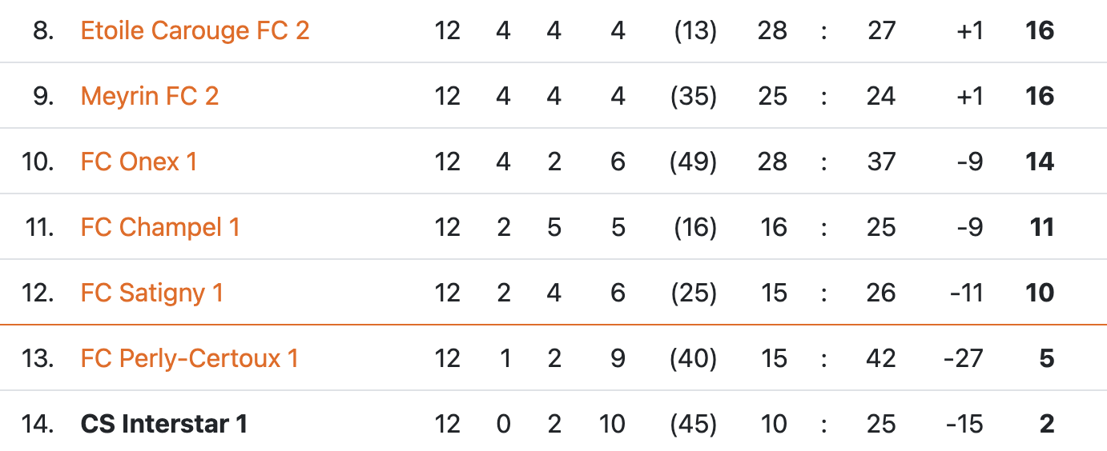Image resolution: width=1107 pixels, height=451 pixels.
Task: Click the bold 14 points of FC Onex 1
Action: (x=1040, y=162)
